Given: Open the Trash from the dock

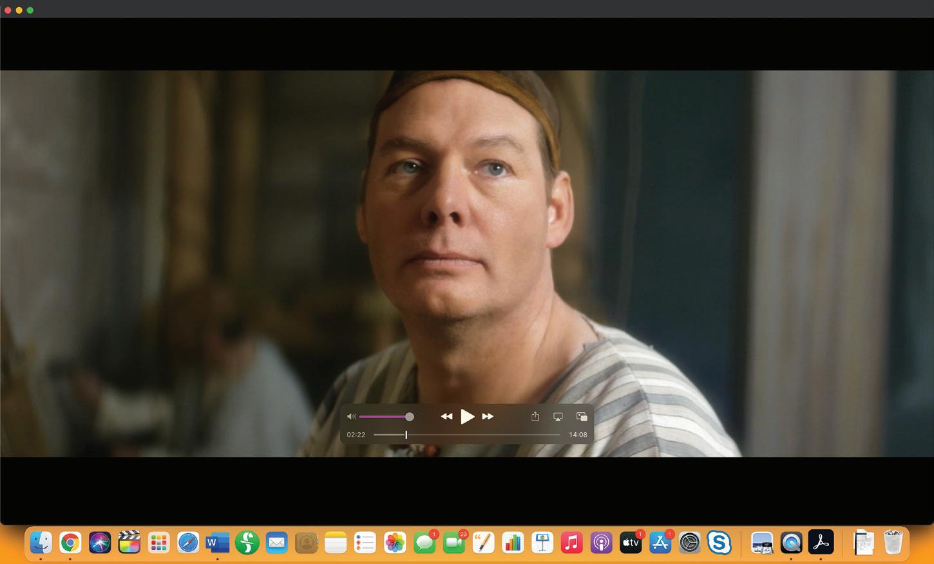Looking at the screenshot, I should click(893, 543).
